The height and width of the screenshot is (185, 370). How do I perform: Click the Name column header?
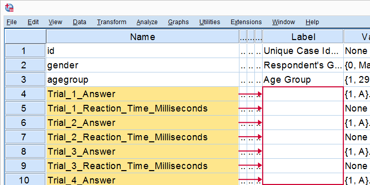[142, 36]
